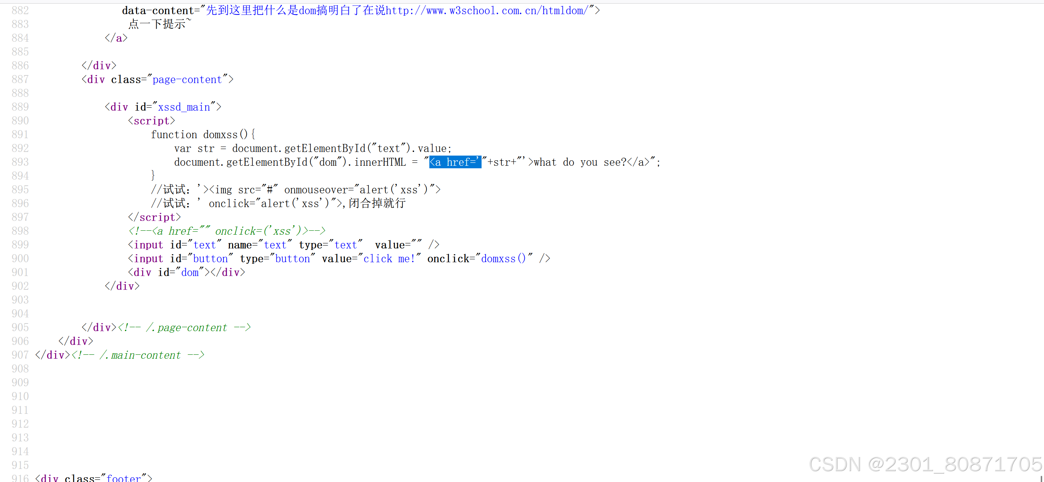Click the 'click me!' value attribute text
This screenshot has width=1044, height=482.
coord(389,259)
